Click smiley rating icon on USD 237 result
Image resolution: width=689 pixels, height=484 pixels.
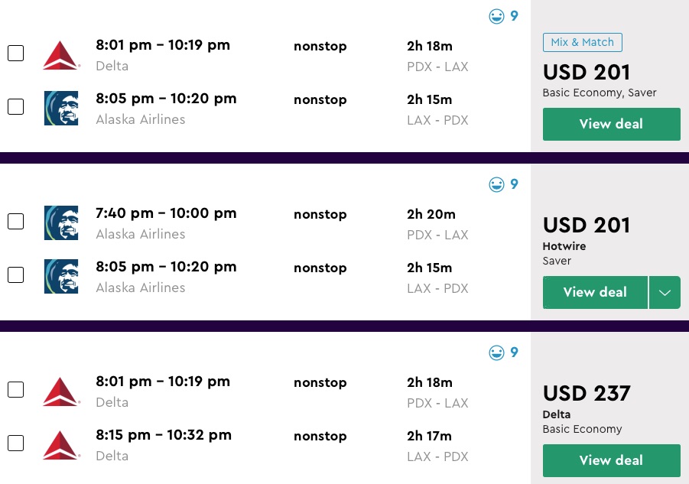tap(497, 352)
